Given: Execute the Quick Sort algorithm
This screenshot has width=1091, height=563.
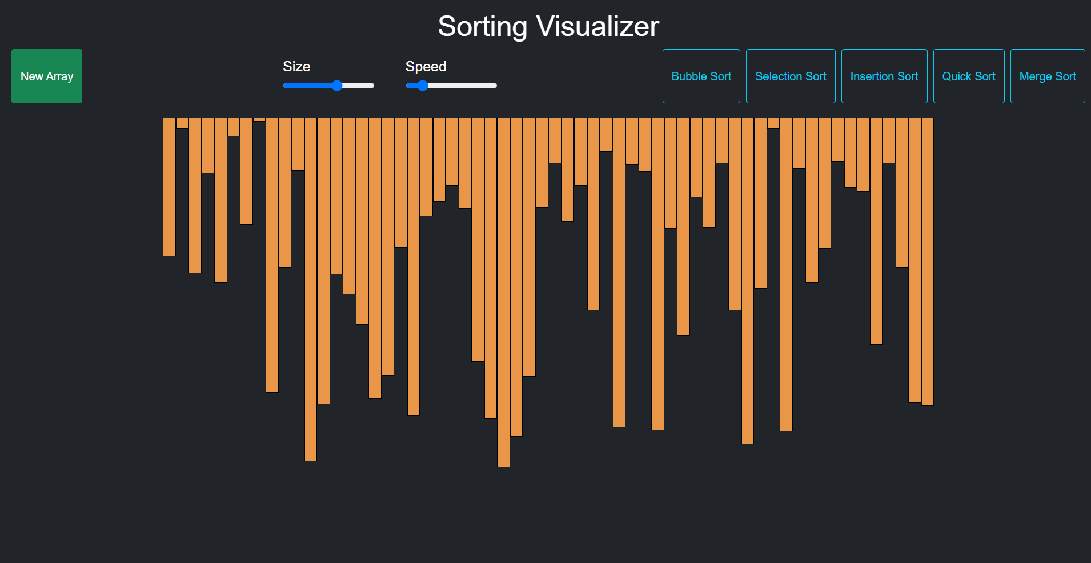Looking at the screenshot, I should [x=968, y=76].
